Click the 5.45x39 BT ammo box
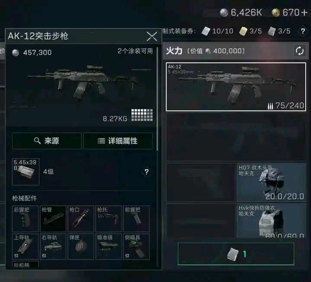 pyautogui.click(x=26, y=172)
